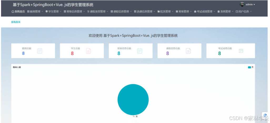Click the calendar icon on 教师总数 card
Screen dimensions: 270x123
(x=40, y=51)
